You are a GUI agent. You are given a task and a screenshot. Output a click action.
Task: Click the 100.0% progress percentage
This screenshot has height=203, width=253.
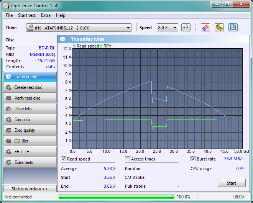coord(184,197)
